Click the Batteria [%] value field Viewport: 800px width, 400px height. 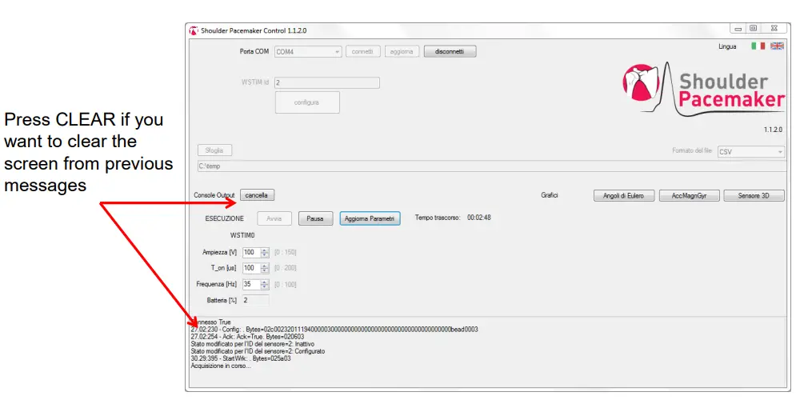click(255, 300)
